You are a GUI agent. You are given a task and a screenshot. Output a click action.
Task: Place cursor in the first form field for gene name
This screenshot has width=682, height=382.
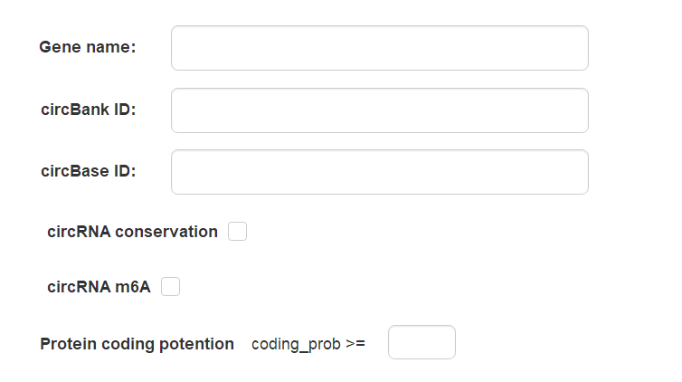(379, 48)
